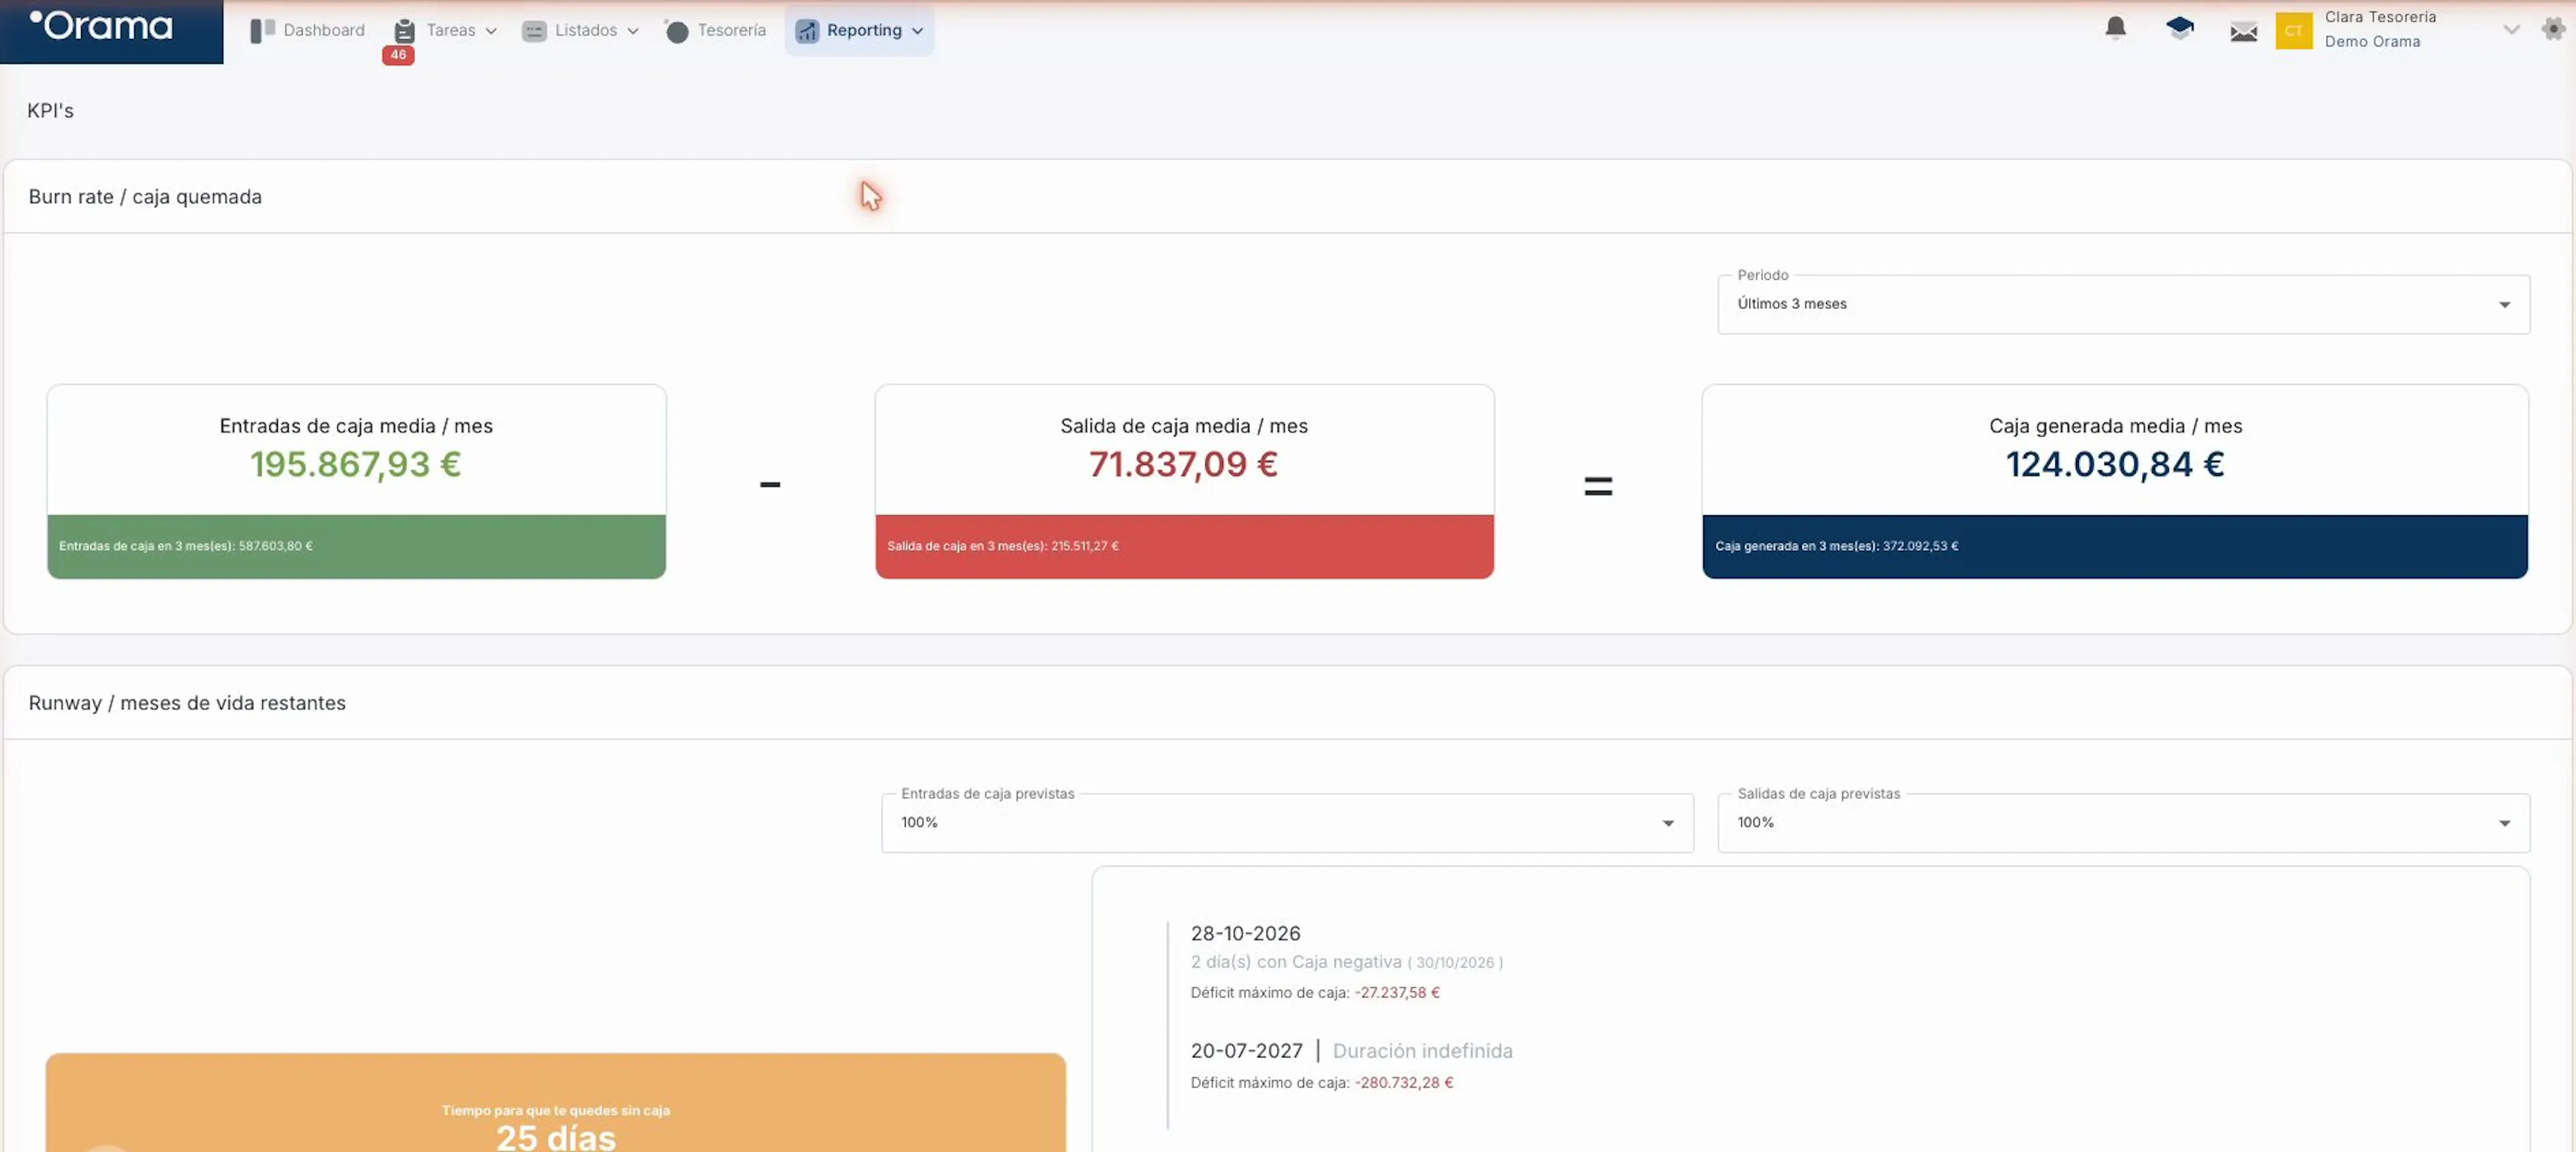2576x1152 pixels.
Task: Open the settings gear icon
Action: [x=2553, y=29]
